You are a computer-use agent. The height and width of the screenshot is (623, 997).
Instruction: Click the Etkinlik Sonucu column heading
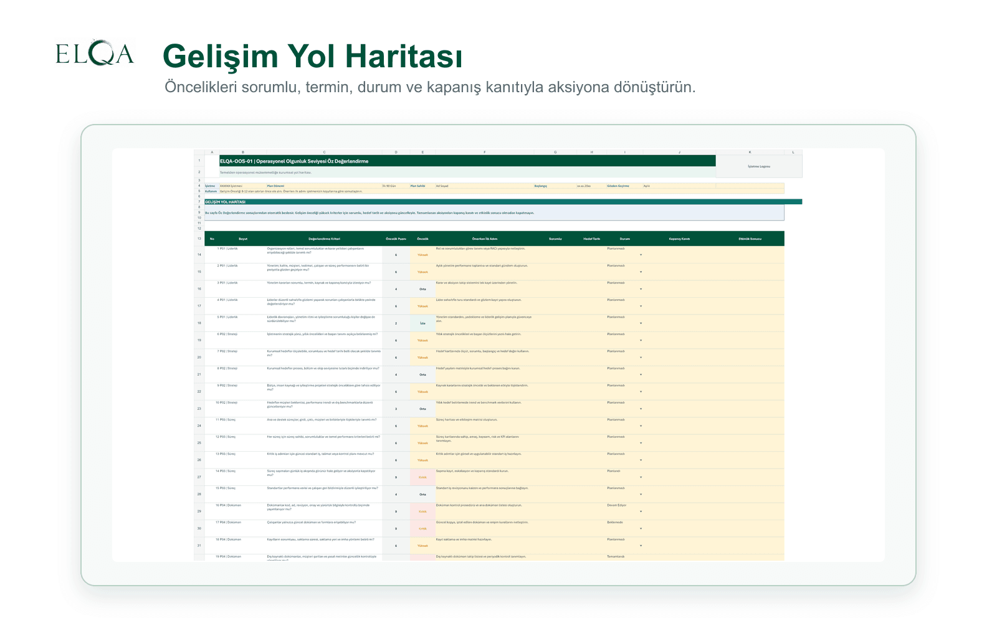750,239
